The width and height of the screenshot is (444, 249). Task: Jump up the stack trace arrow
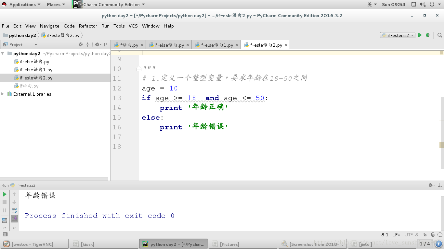(x=14, y=194)
